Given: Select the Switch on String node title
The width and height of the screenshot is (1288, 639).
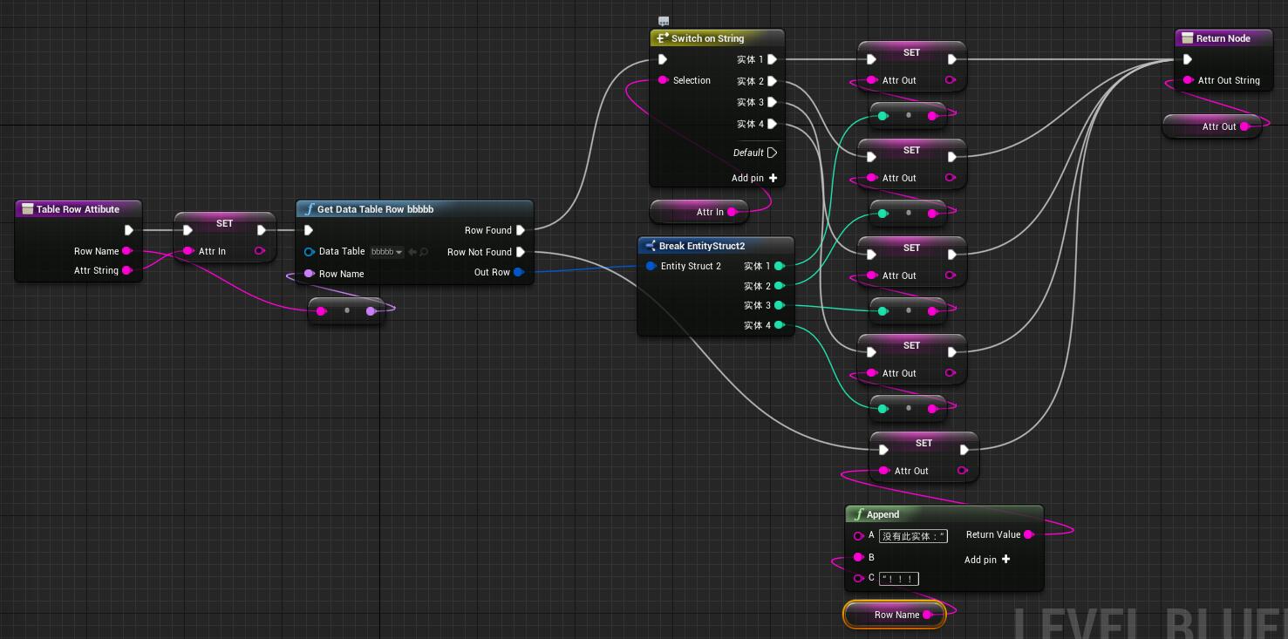Looking at the screenshot, I should click(x=707, y=38).
